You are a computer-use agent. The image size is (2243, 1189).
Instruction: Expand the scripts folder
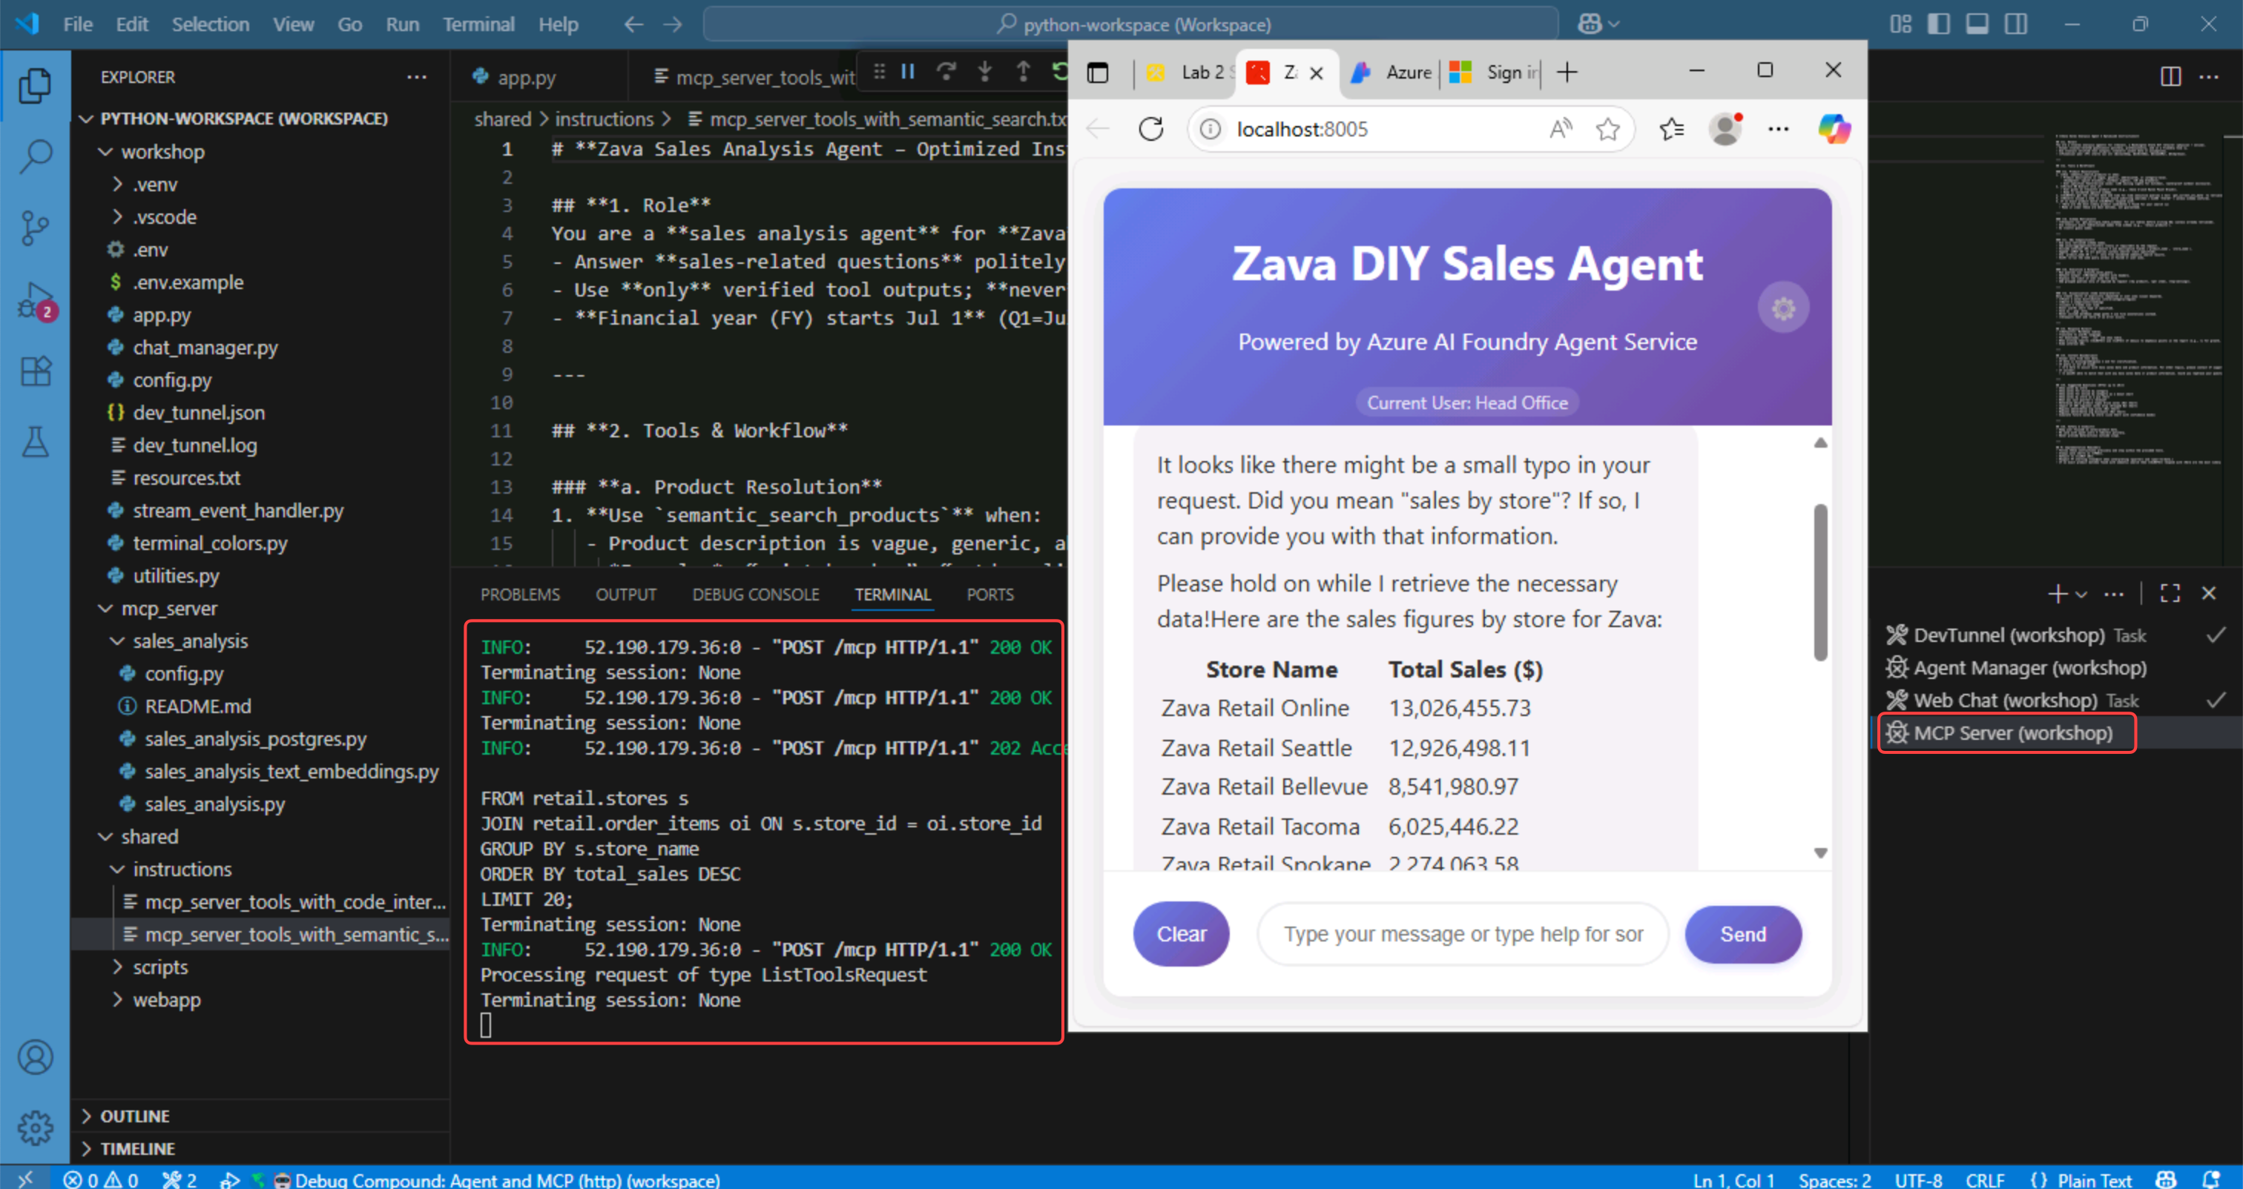[159, 967]
